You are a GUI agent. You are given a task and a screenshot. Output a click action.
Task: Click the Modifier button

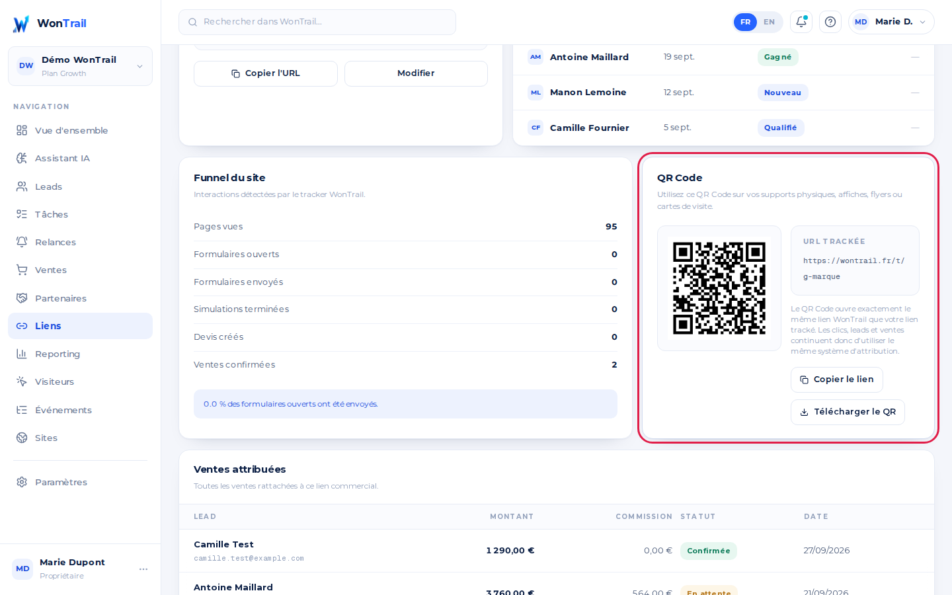pos(416,73)
